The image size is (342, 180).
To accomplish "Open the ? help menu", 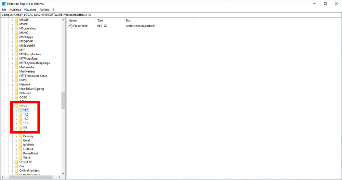I will pos(53,10).
